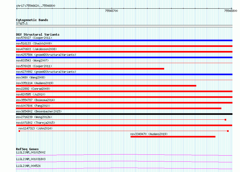Click the RefSeq Genes track title
Screen dimensions: 240x172
[27, 149]
